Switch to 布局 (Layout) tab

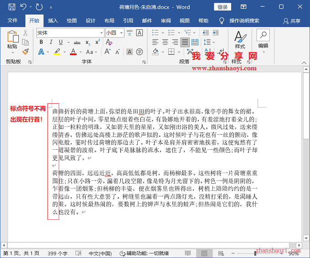coord(109,21)
